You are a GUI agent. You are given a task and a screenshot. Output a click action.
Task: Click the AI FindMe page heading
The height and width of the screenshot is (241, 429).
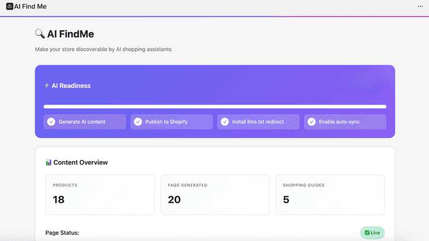coord(70,34)
